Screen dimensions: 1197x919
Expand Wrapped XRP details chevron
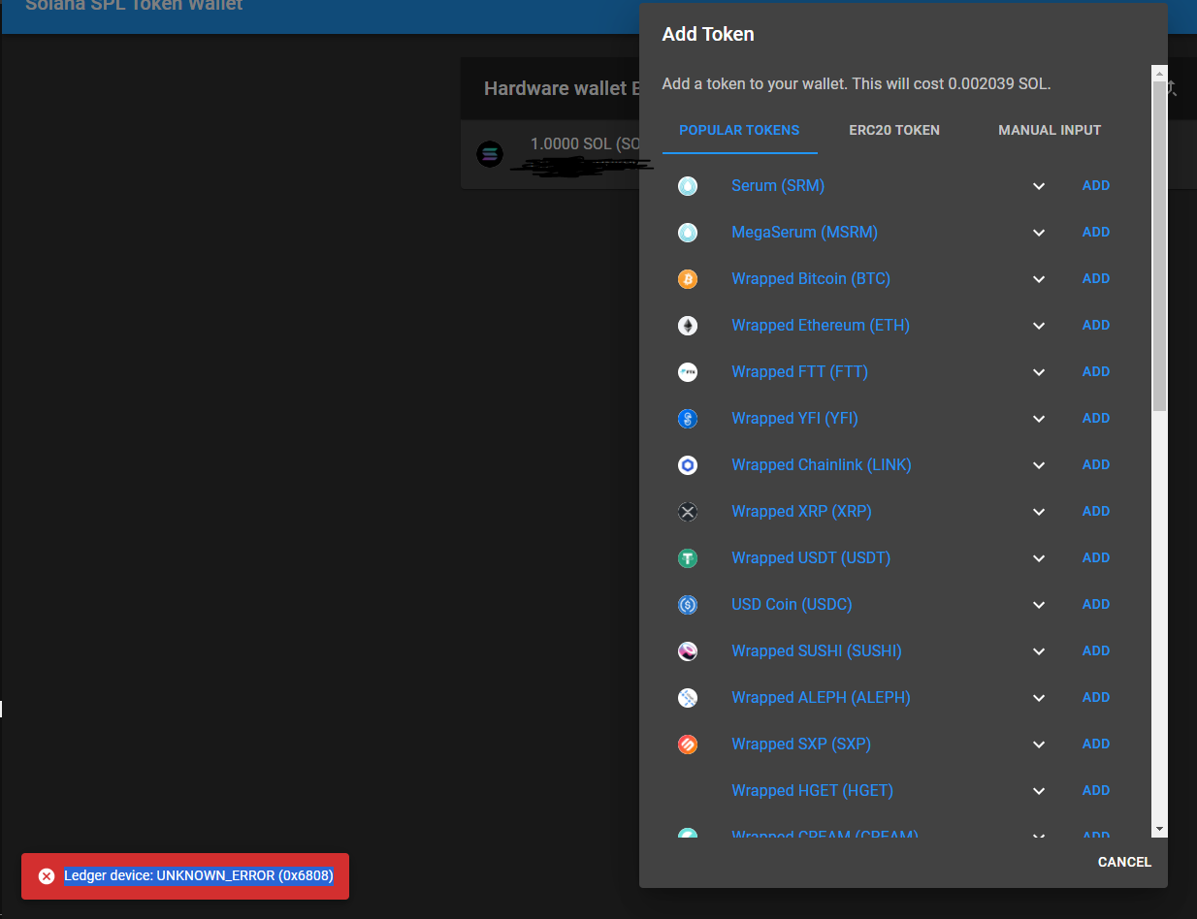tap(1039, 512)
